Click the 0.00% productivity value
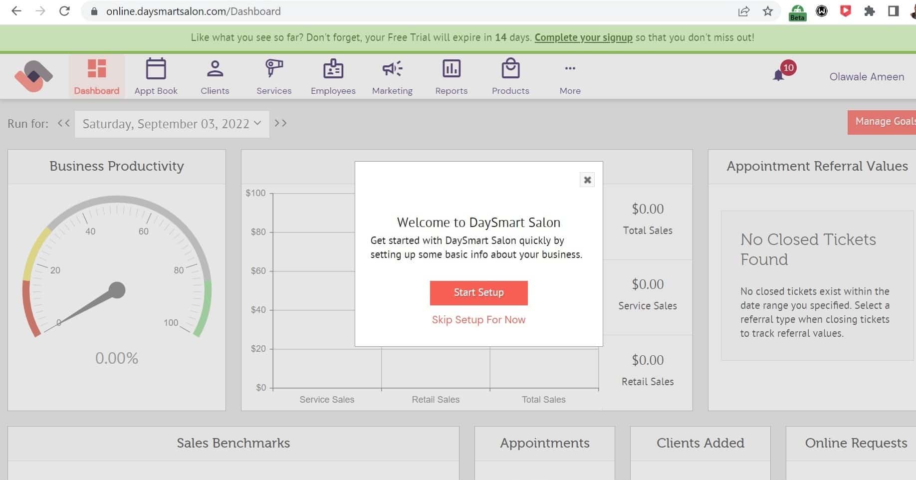Image resolution: width=916 pixels, height=480 pixels. pyautogui.click(x=117, y=358)
